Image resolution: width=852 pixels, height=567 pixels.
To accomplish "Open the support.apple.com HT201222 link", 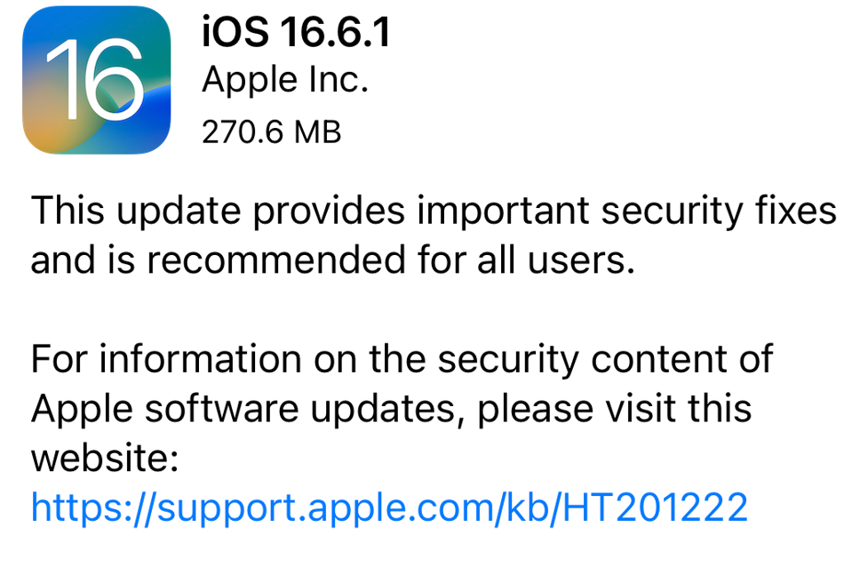I will (x=389, y=508).
